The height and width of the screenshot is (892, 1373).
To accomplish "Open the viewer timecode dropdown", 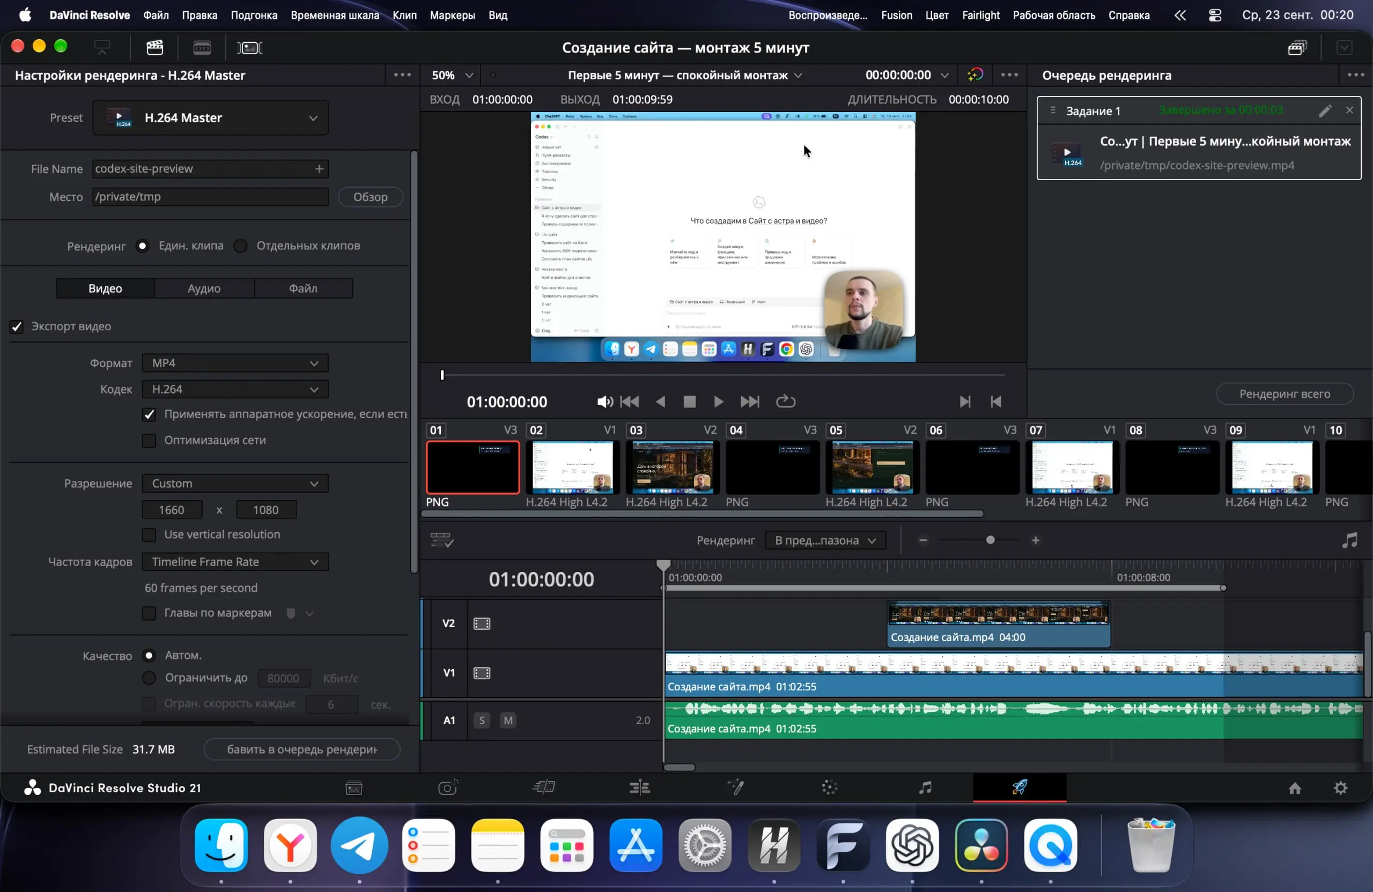I will click(907, 75).
